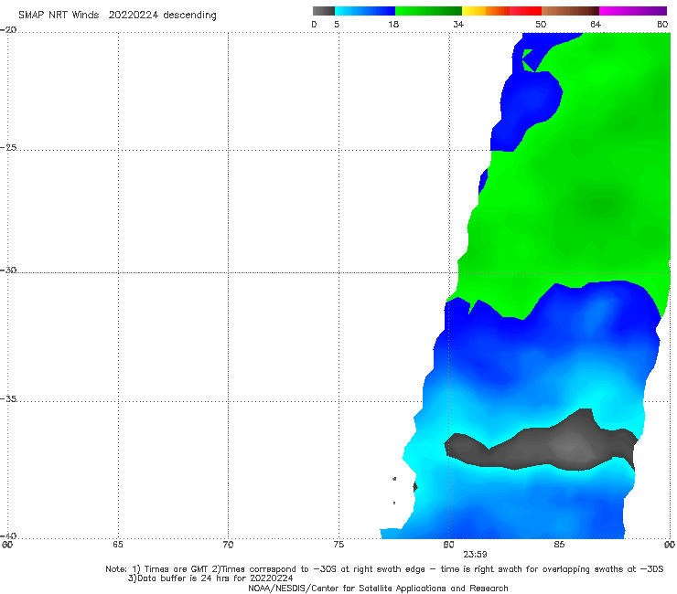Click the latitude label '-30'
This screenshot has height=594, width=677.
8,270
